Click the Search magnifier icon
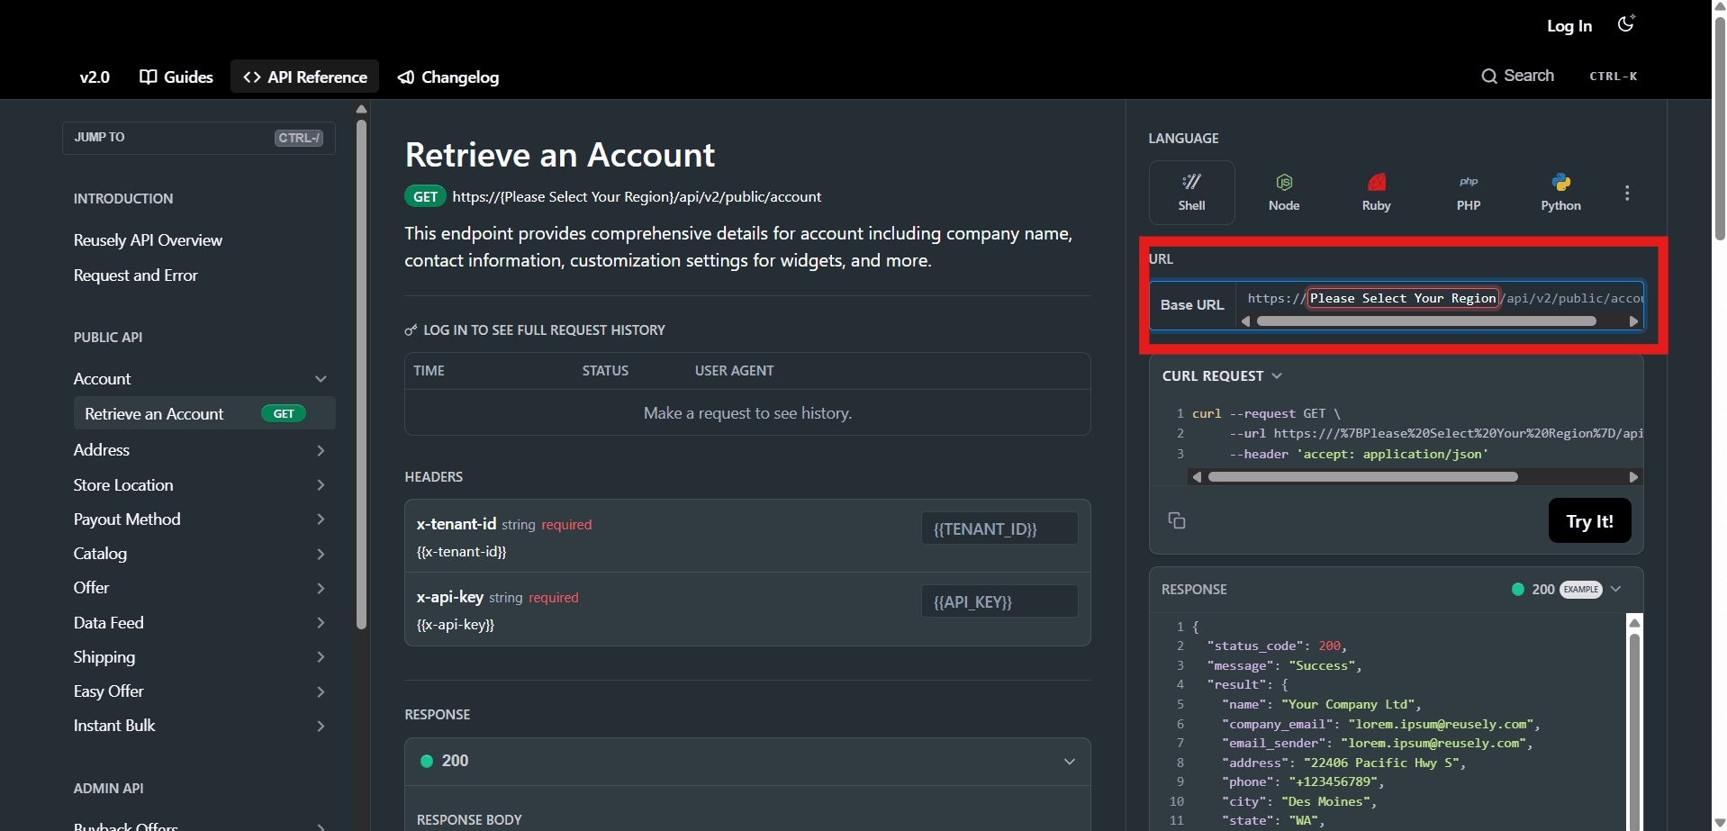The width and height of the screenshot is (1727, 831). coord(1489,77)
